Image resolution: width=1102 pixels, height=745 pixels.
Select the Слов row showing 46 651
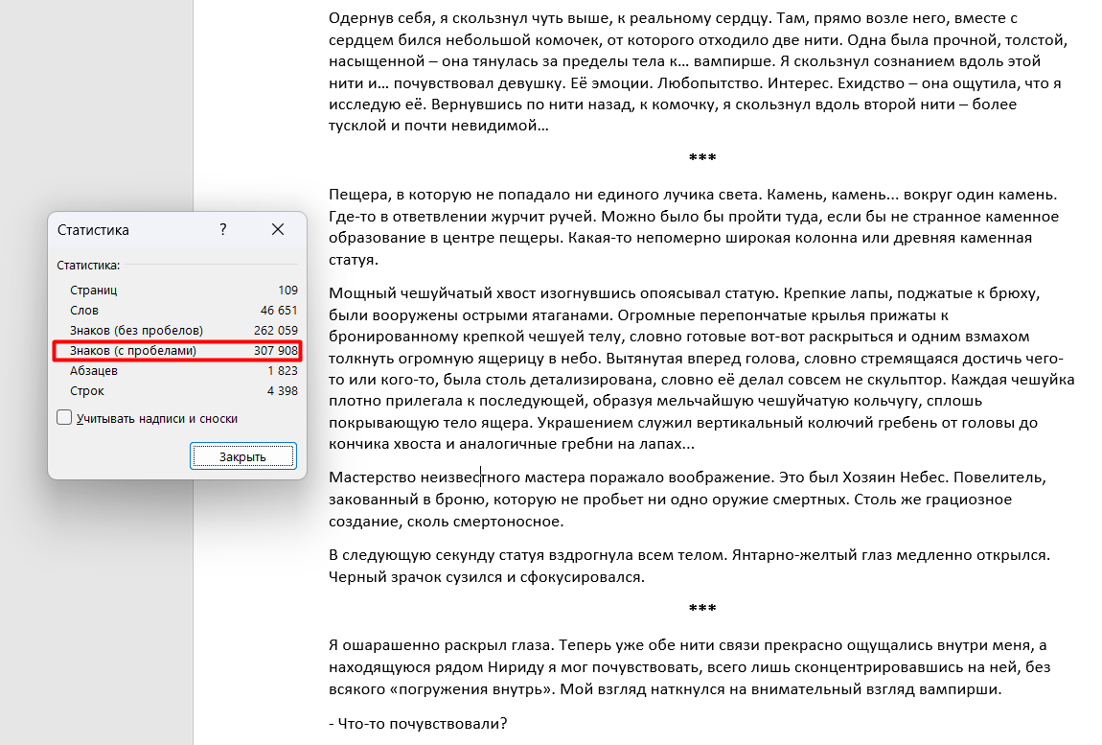pos(183,311)
